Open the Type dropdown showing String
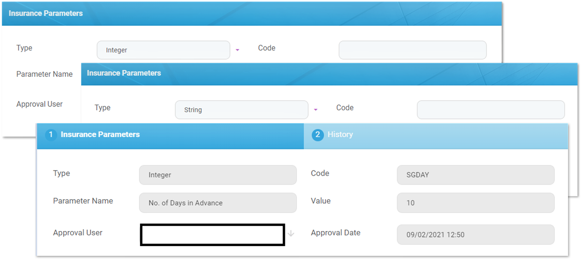This screenshot has width=583, height=261. (x=241, y=110)
